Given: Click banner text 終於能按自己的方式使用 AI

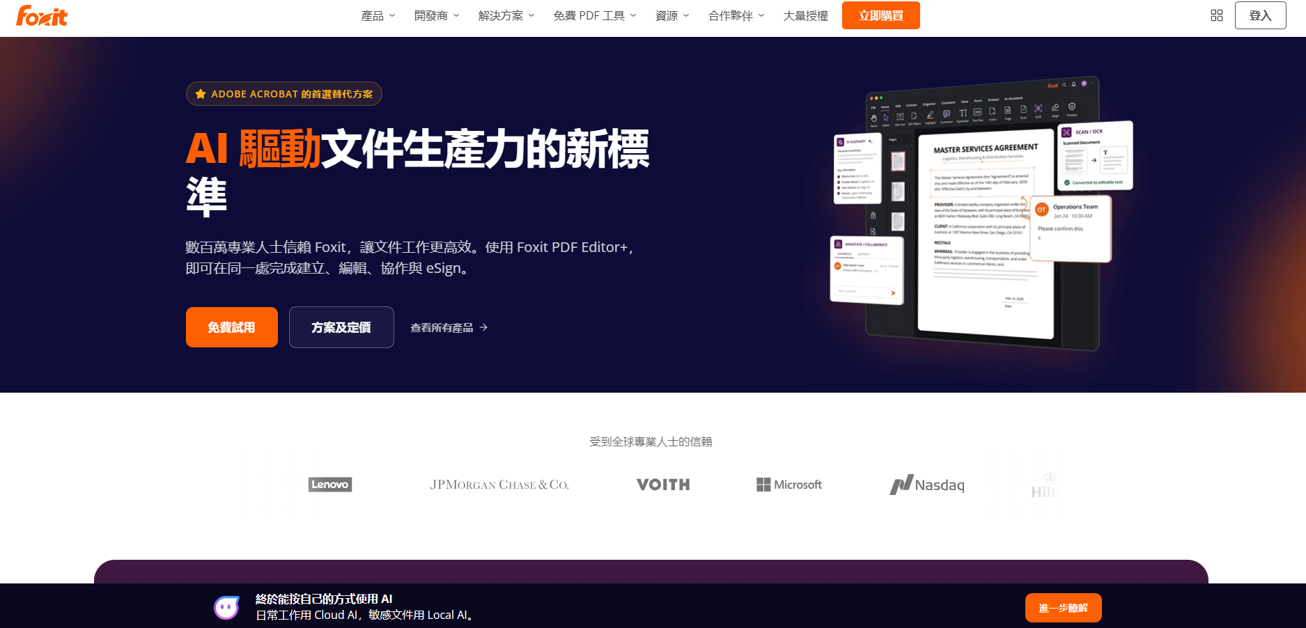Looking at the screenshot, I should click(x=324, y=599).
